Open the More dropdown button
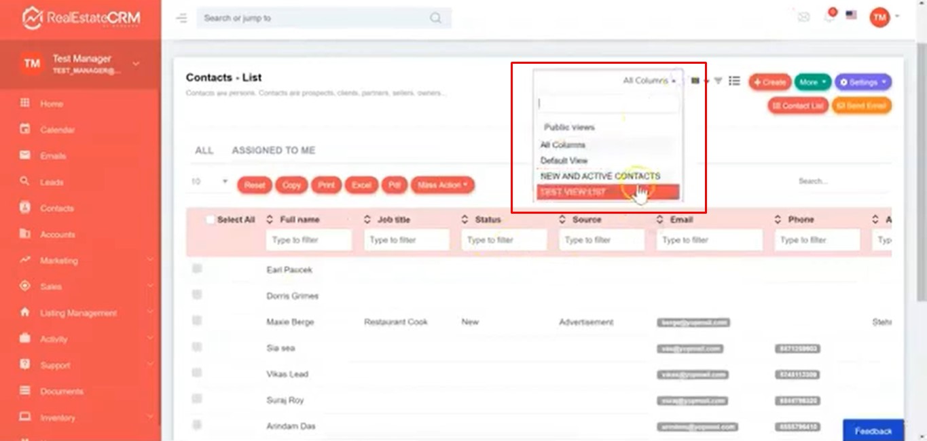This screenshot has height=441, width=927. pyautogui.click(x=812, y=82)
